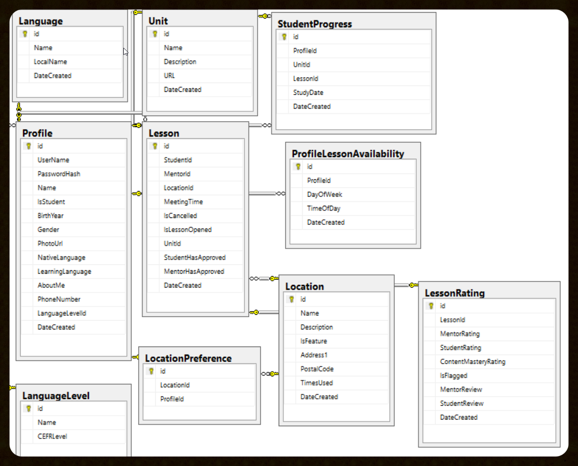Select the LessonRating table header
The width and height of the screenshot is (578, 466).
tap(455, 293)
